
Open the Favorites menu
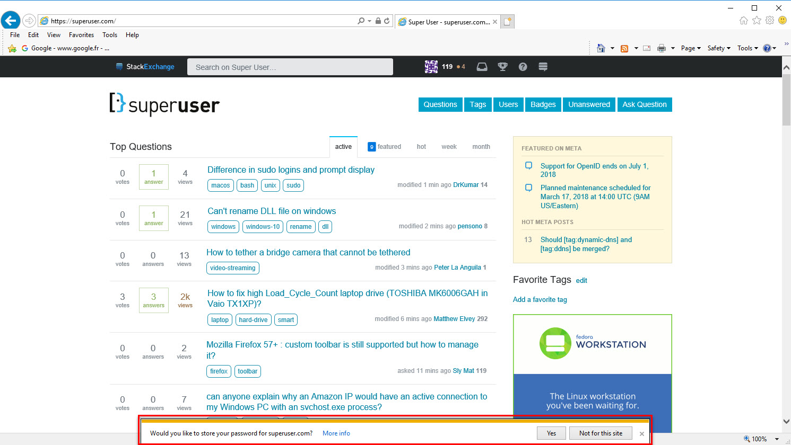[x=81, y=35]
